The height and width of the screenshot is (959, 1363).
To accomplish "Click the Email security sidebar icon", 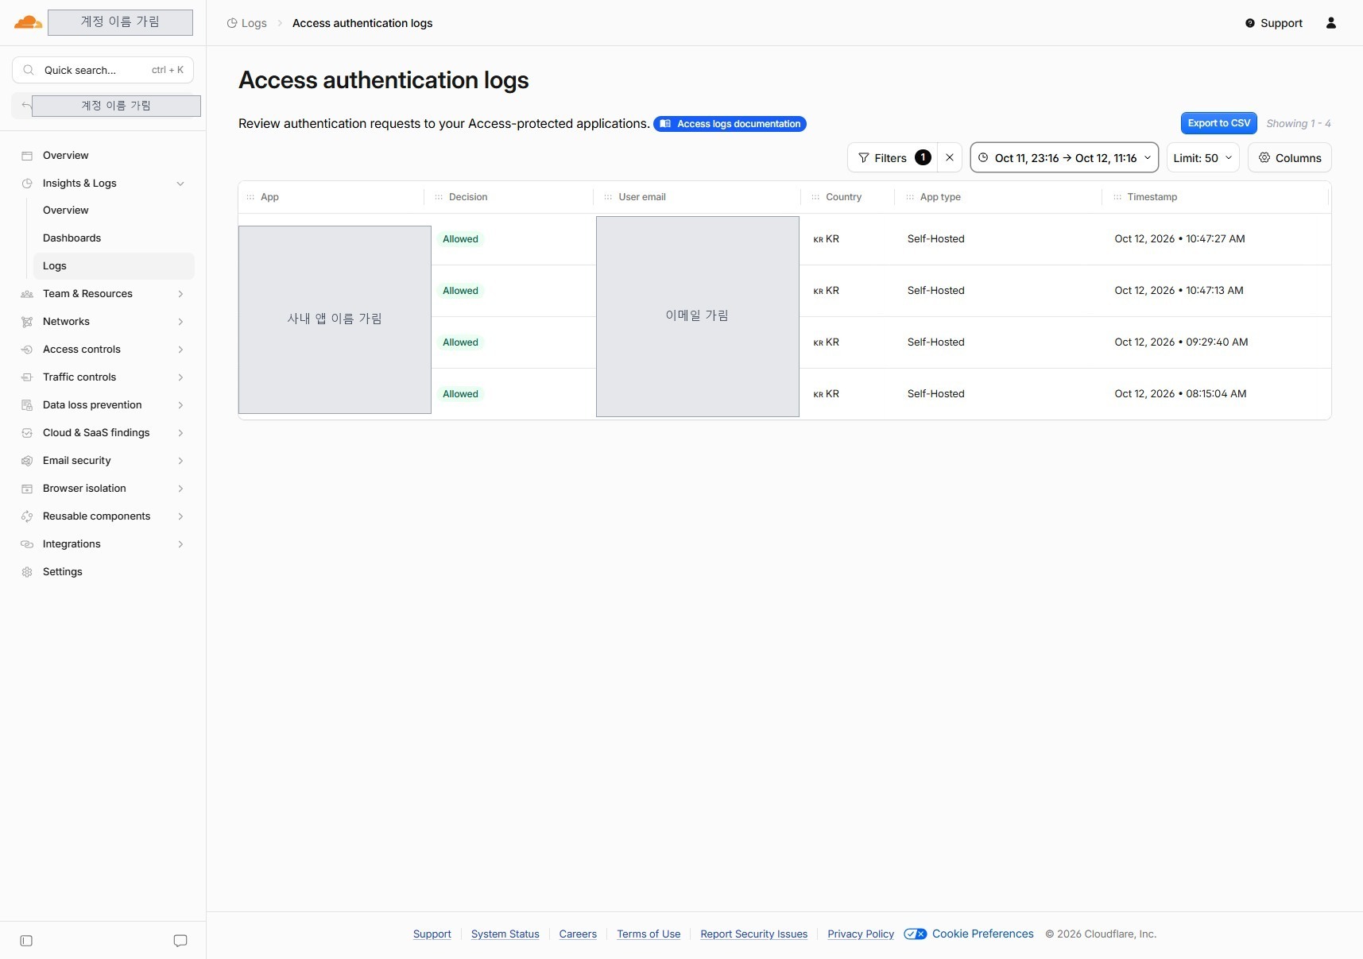I will [x=27, y=461].
